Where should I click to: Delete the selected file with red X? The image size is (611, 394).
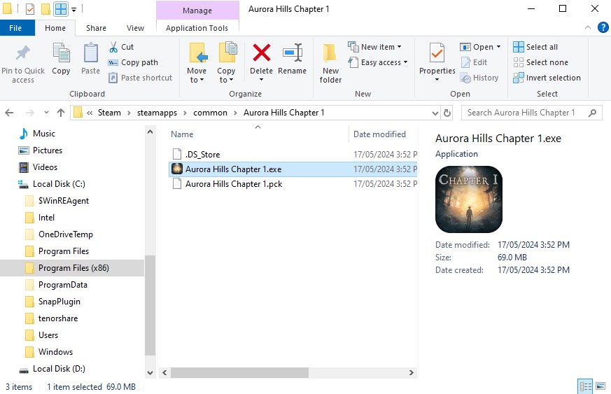(x=262, y=52)
